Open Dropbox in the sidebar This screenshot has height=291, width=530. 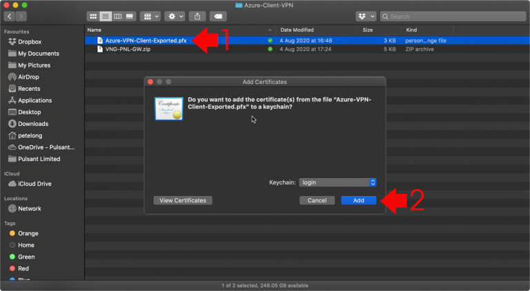tap(30, 42)
